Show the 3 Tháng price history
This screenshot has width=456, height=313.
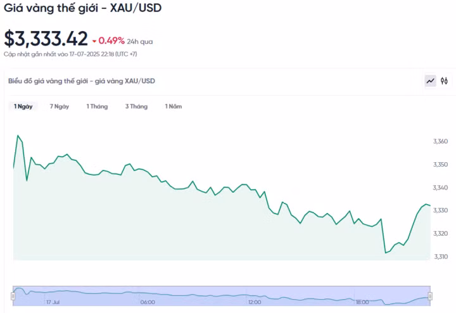136,106
